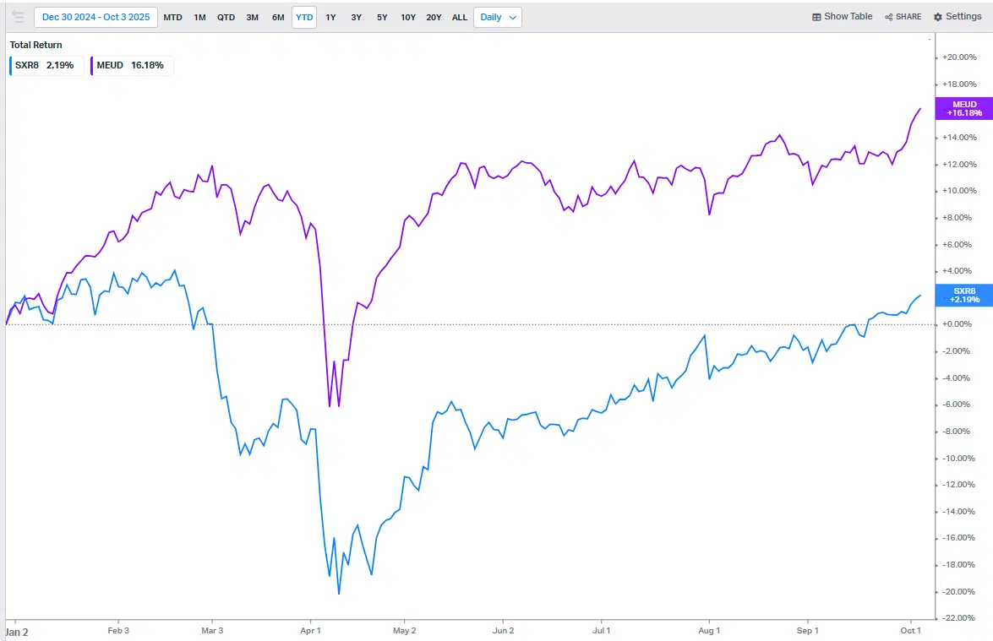Image resolution: width=993 pixels, height=641 pixels.
Task: Click the purple color swatch beside MEUD
Action: coord(94,65)
